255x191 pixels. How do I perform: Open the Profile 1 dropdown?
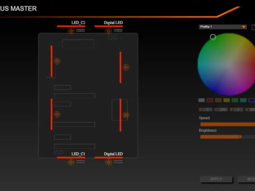tap(223, 27)
